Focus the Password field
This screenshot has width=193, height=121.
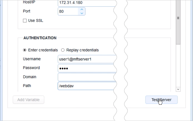pos(86,68)
